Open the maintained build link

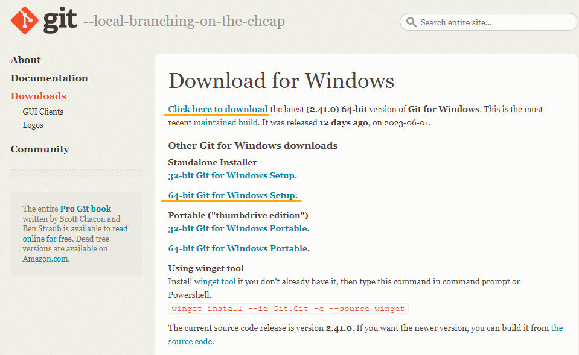click(226, 122)
